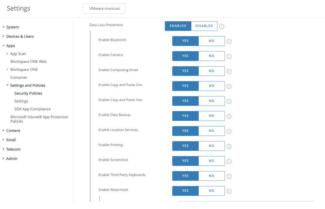Click info icon next to Enable Camera

tap(229, 56)
